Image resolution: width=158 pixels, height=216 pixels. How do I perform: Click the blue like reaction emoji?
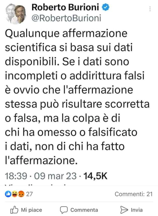coord(8,194)
